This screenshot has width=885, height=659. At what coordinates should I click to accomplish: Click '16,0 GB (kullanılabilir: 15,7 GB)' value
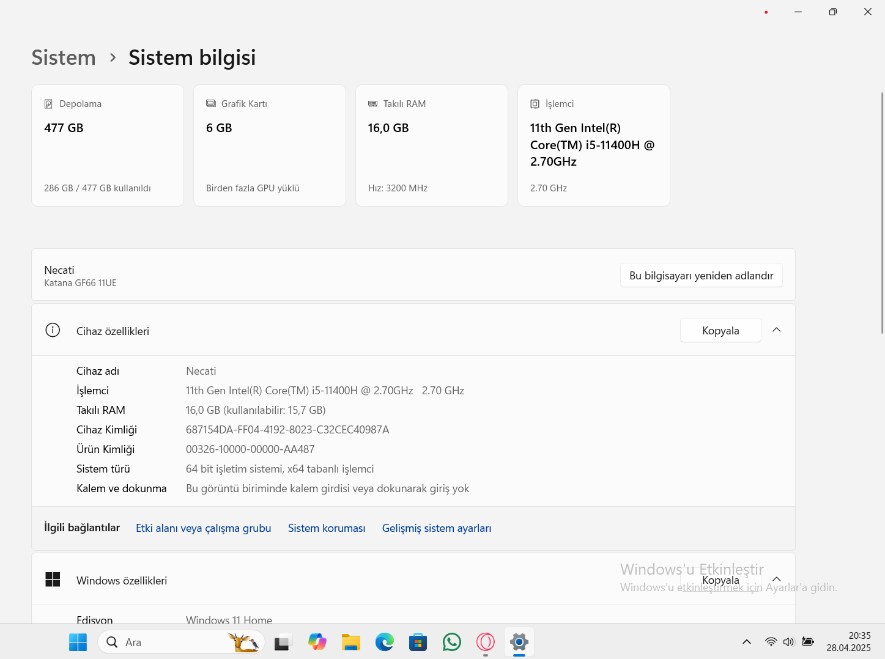click(x=256, y=410)
